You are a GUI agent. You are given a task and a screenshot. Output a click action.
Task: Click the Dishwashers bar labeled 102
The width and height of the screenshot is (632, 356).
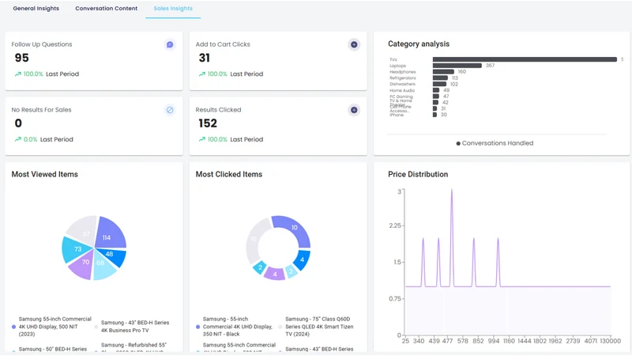pos(439,84)
